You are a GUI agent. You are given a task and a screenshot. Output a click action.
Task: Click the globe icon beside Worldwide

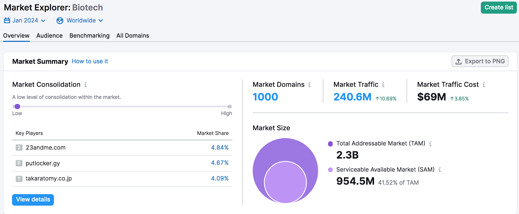(x=60, y=21)
